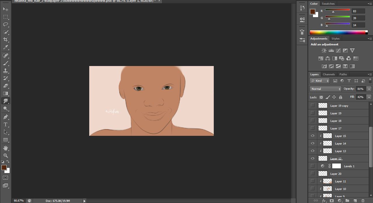The image size is (373, 203).
Task: Toggle lock all on layer
Action: coord(340,97)
